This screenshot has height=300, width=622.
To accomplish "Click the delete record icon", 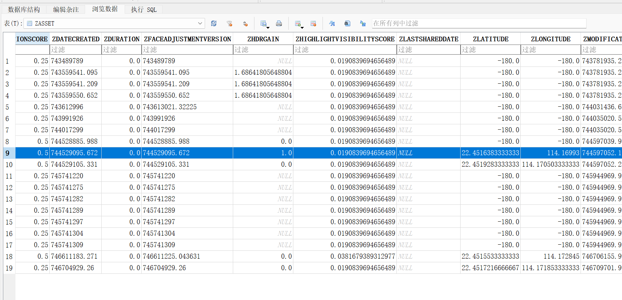I will (x=313, y=23).
